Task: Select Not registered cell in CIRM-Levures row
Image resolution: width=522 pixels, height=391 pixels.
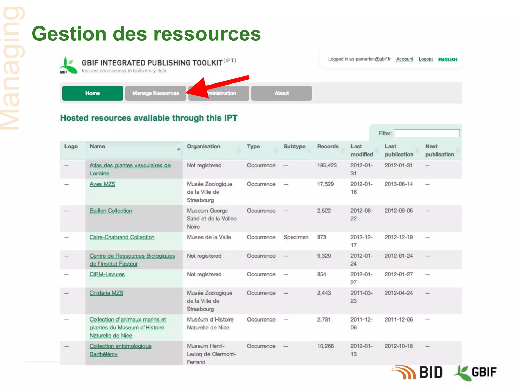Action: tap(204, 274)
